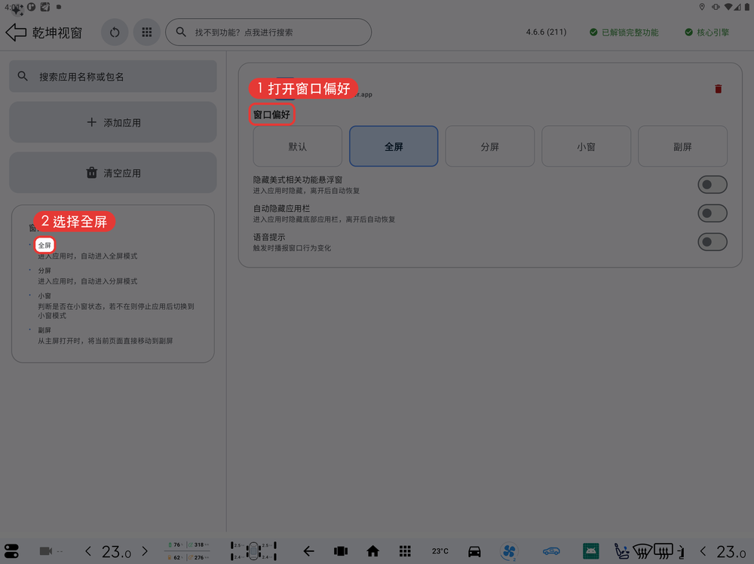This screenshot has height=564, width=754.
Task: Open the green Android app icon
Action: tap(591, 551)
